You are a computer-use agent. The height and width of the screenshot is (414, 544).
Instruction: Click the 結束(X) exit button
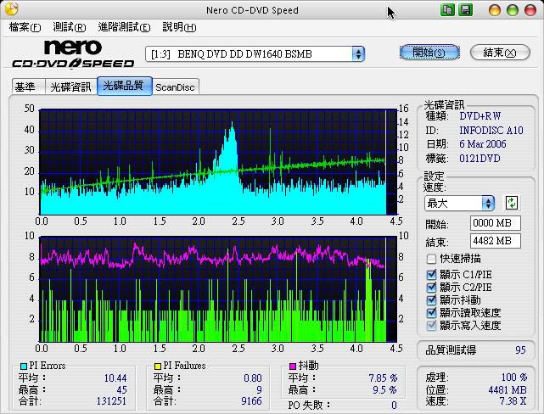click(500, 53)
